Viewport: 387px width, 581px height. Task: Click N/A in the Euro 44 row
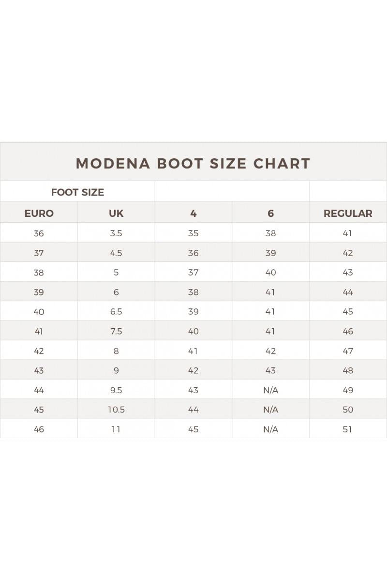coord(270,390)
